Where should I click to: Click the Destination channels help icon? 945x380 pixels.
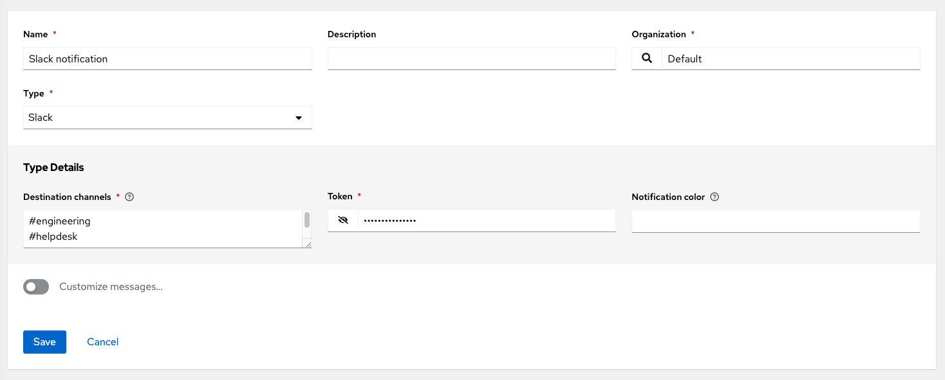tap(129, 197)
